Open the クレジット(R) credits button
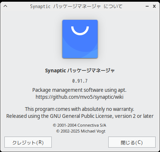Image resolution: width=160 pixels, height=152 pixels. pyautogui.click(x=28, y=142)
